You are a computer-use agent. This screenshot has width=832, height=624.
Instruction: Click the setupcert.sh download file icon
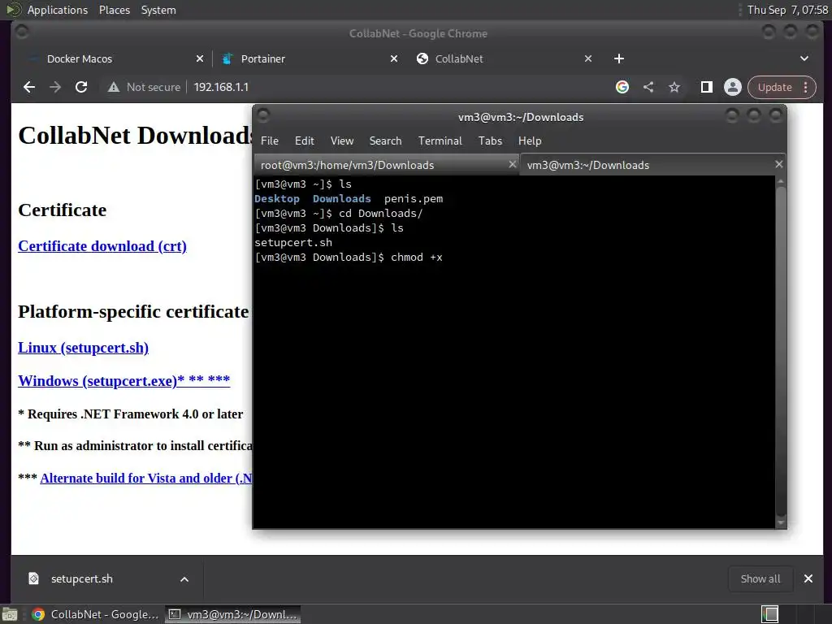tap(33, 578)
